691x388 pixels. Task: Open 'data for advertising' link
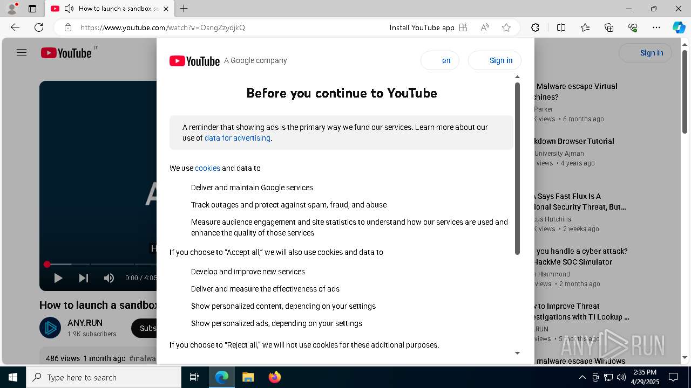tap(238, 138)
